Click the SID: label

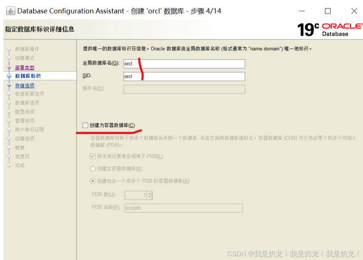[x=87, y=76]
